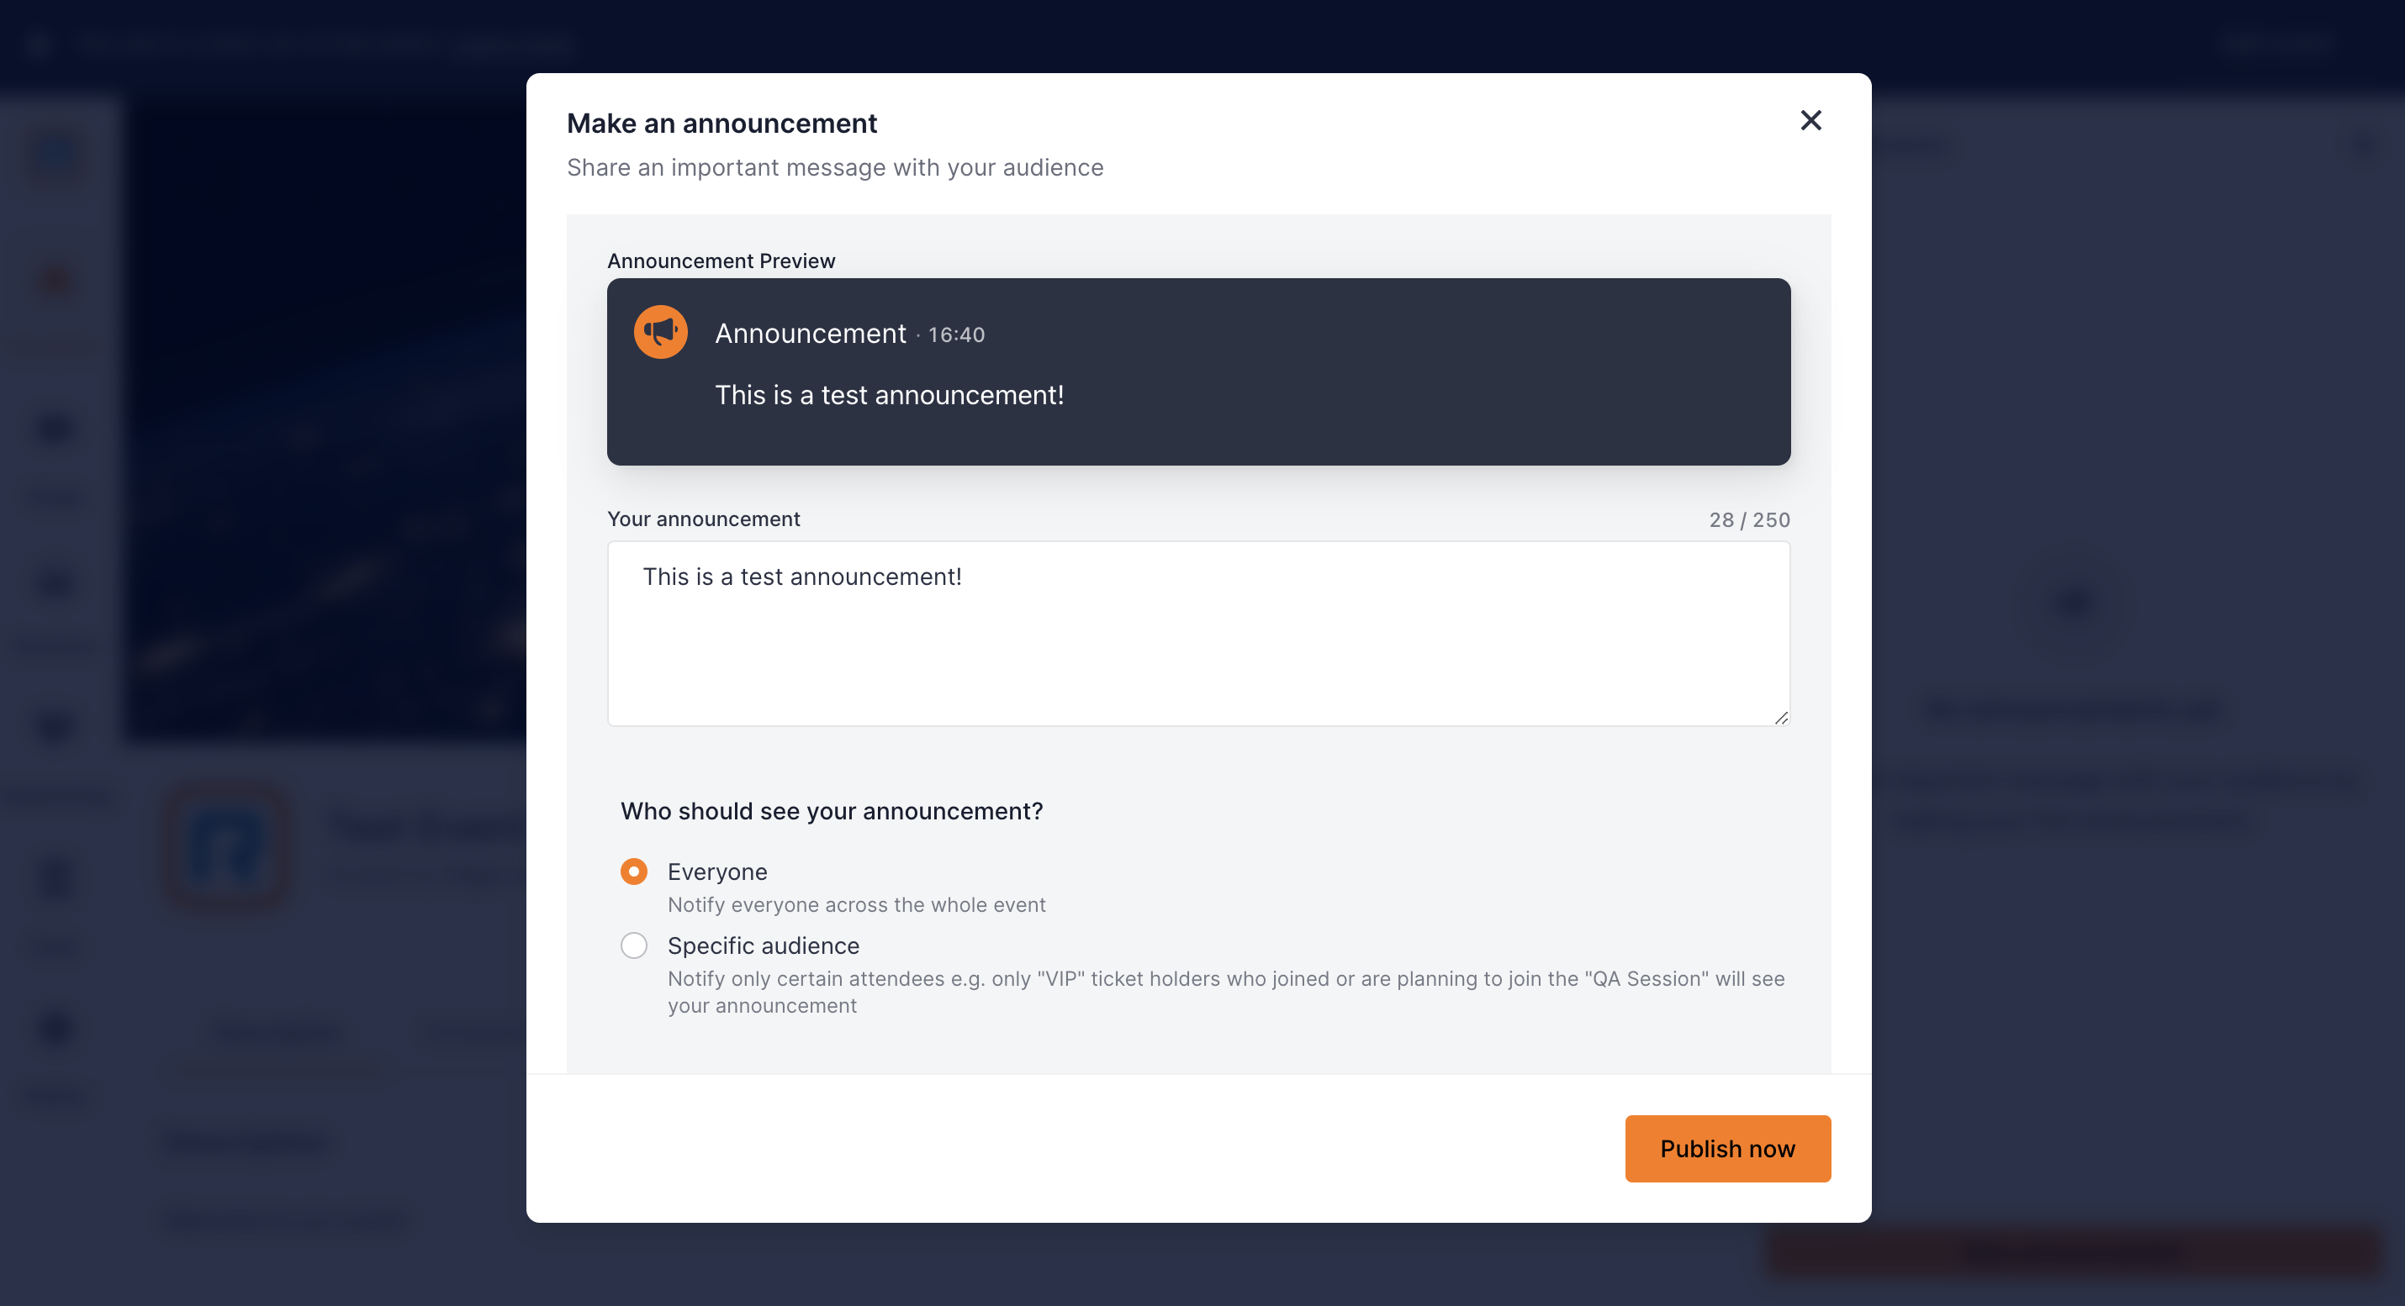Click the Make an announcement heading
This screenshot has height=1306, width=2405.
pyautogui.click(x=721, y=124)
